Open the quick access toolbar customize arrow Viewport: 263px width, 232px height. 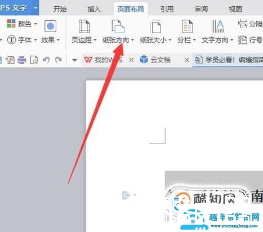point(75,60)
